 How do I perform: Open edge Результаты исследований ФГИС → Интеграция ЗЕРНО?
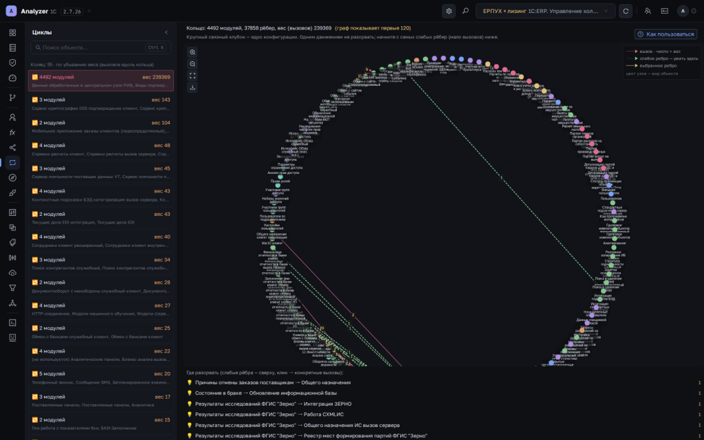(x=443, y=404)
